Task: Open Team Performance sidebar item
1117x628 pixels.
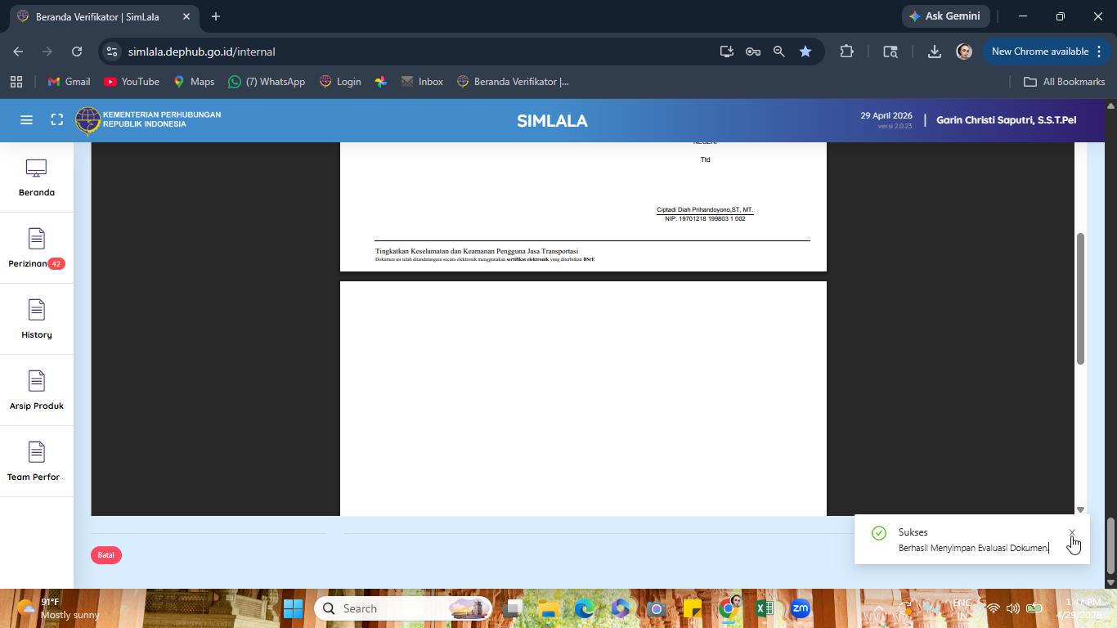Action: tap(36, 462)
